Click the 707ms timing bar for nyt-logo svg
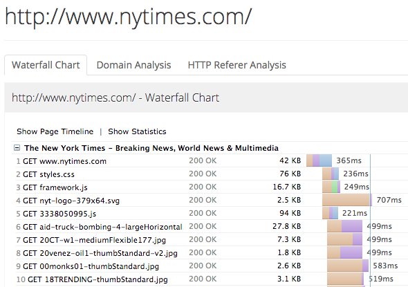 click(347, 200)
